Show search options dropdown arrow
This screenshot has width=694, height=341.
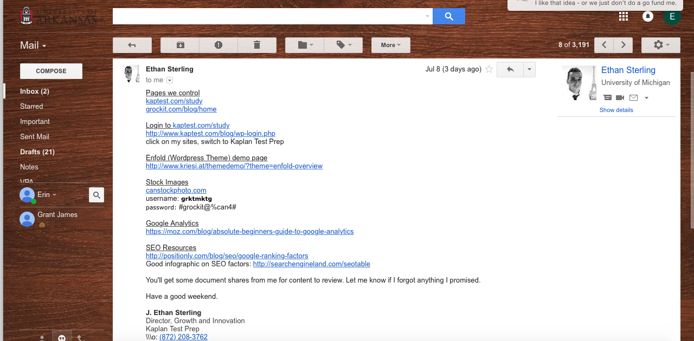point(427,16)
